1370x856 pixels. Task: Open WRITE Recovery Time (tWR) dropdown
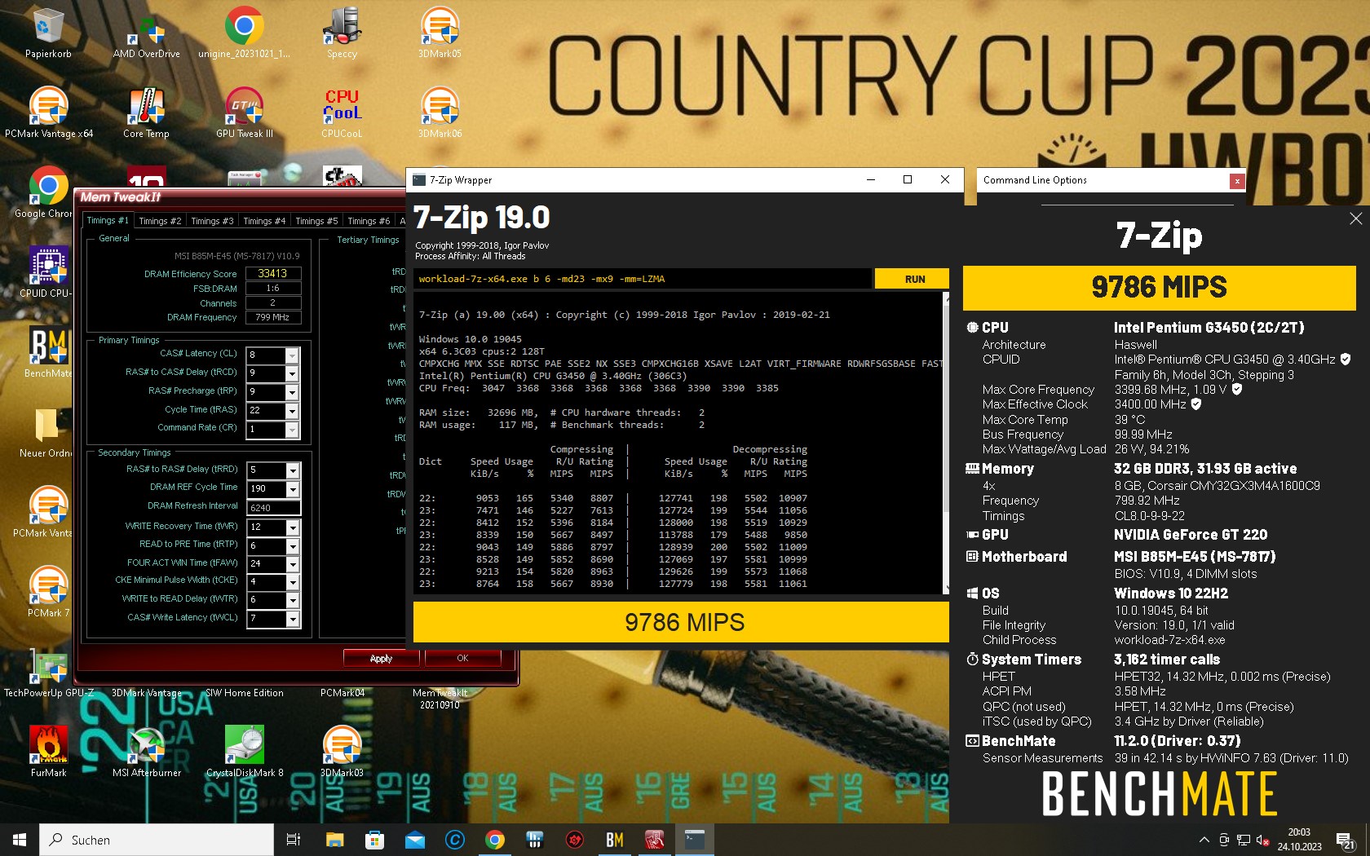(x=292, y=527)
